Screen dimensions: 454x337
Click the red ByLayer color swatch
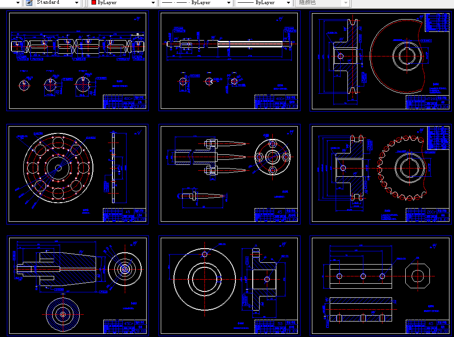tap(94, 3)
